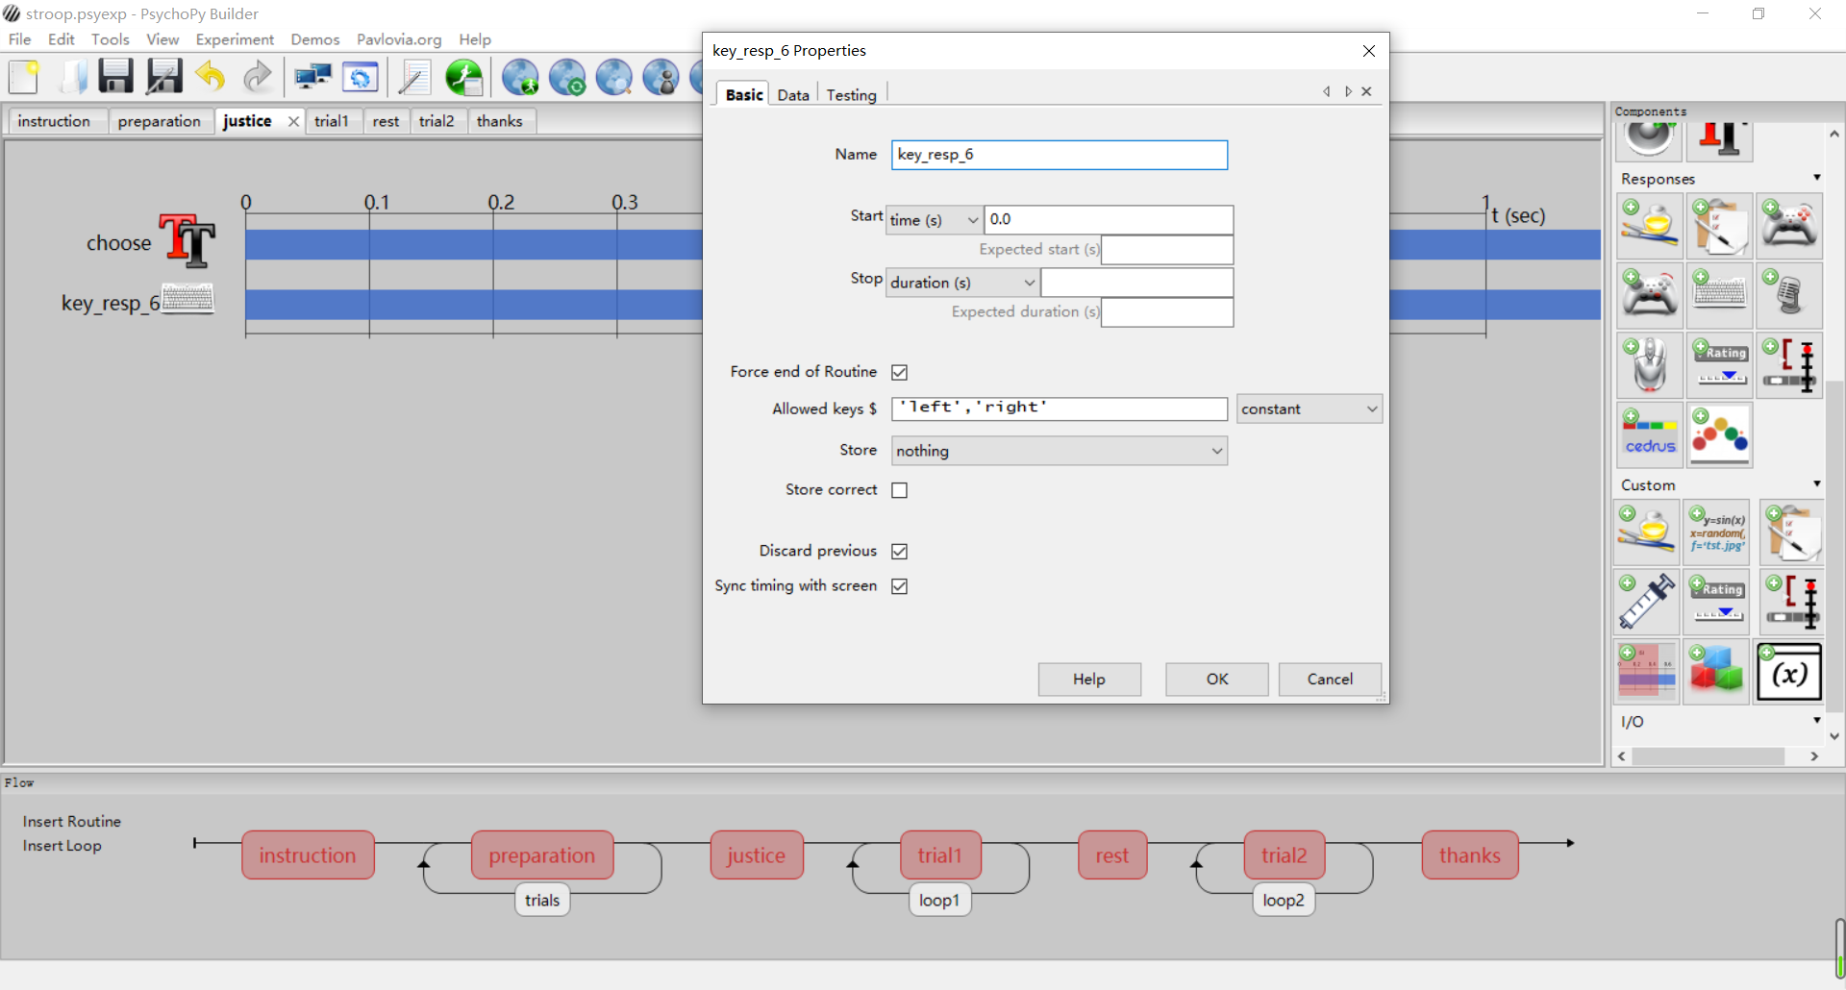The width and height of the screenshot is (1846, 990).
Task: Click Insert Routine in the Flow
Action: (x=72, y=822)
